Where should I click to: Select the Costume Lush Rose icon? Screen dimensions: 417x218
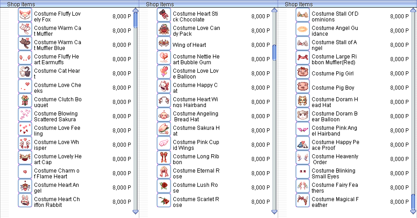[x=164, y=186]
